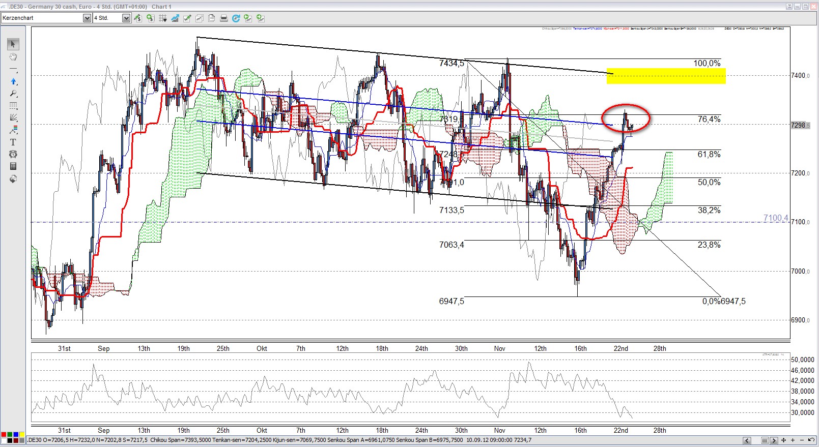Click the copy document icon in toolbar

tap(211, 18)
